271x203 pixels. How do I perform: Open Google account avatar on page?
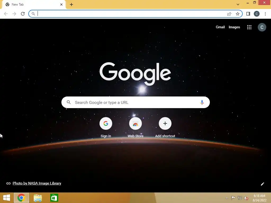pos(262,27)
